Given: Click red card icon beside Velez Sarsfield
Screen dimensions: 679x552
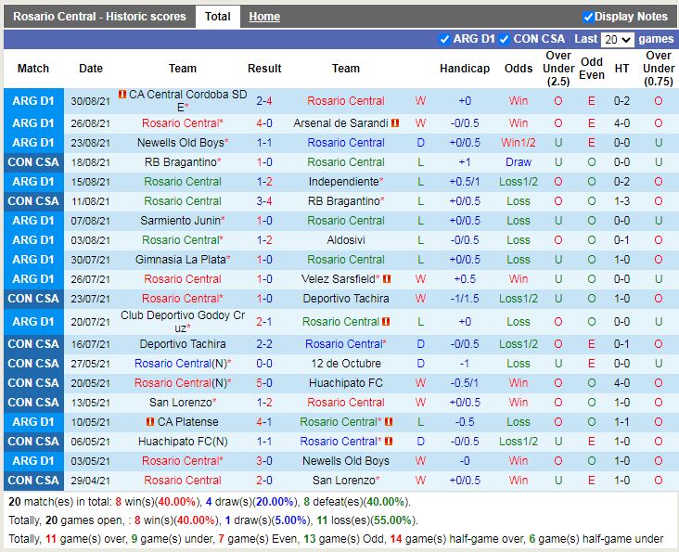Looking at the screenshot, I should click(386, 279).
